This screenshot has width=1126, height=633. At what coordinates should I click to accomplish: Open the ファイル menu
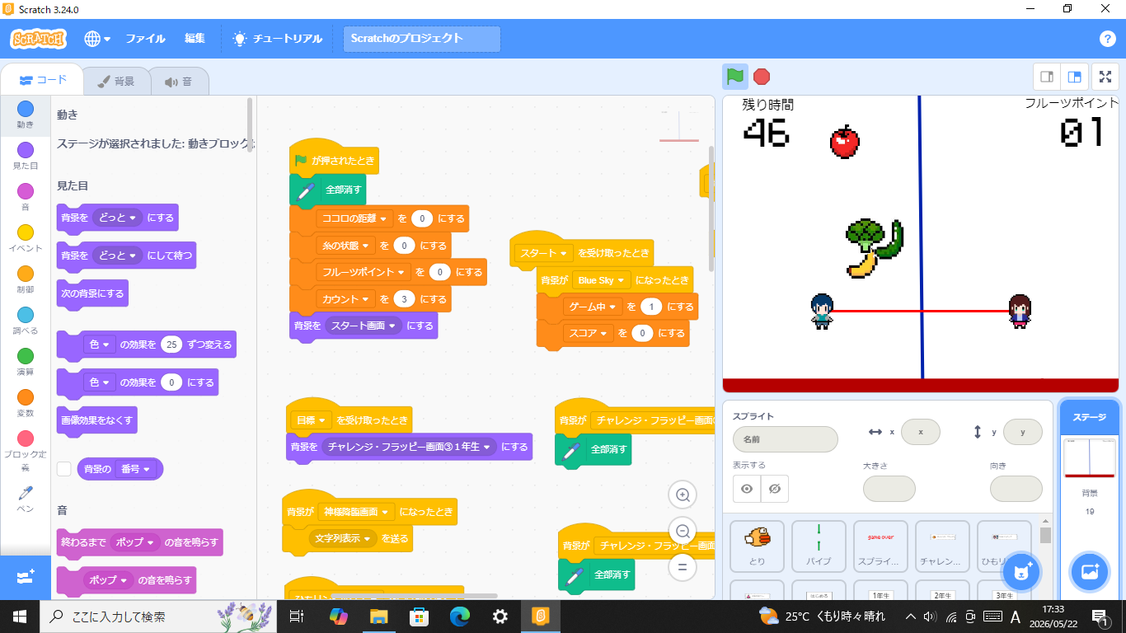click(145, 39)
